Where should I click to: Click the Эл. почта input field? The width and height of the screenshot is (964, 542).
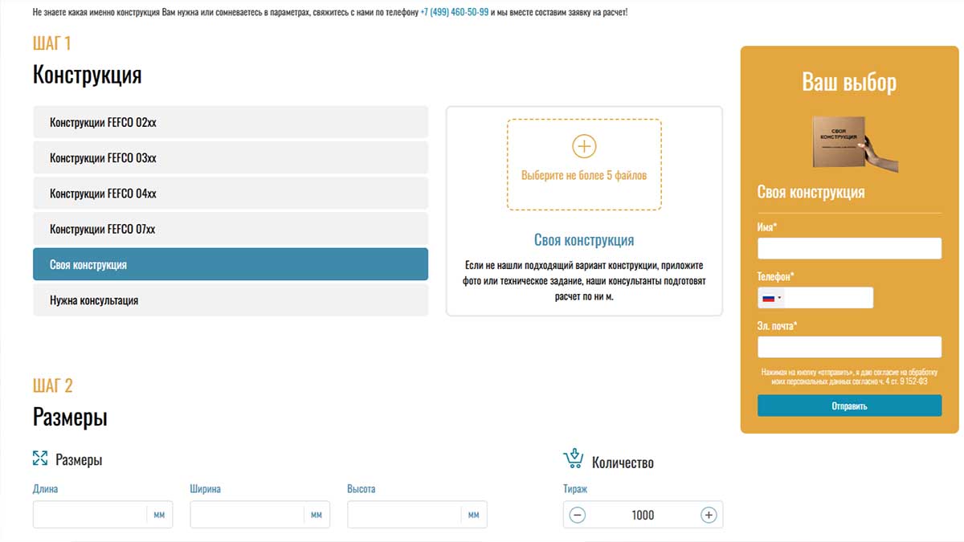[x=849, y=347]
